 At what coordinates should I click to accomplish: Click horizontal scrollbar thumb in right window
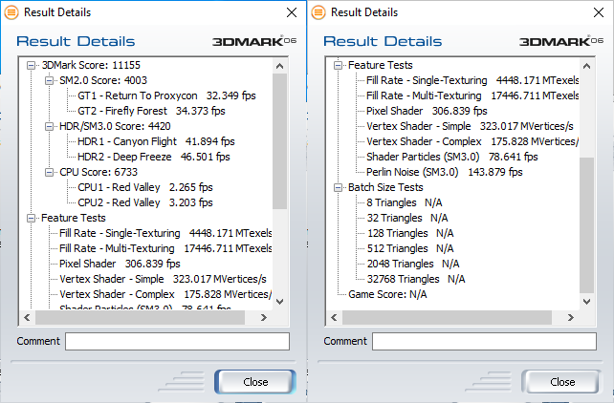448,317
